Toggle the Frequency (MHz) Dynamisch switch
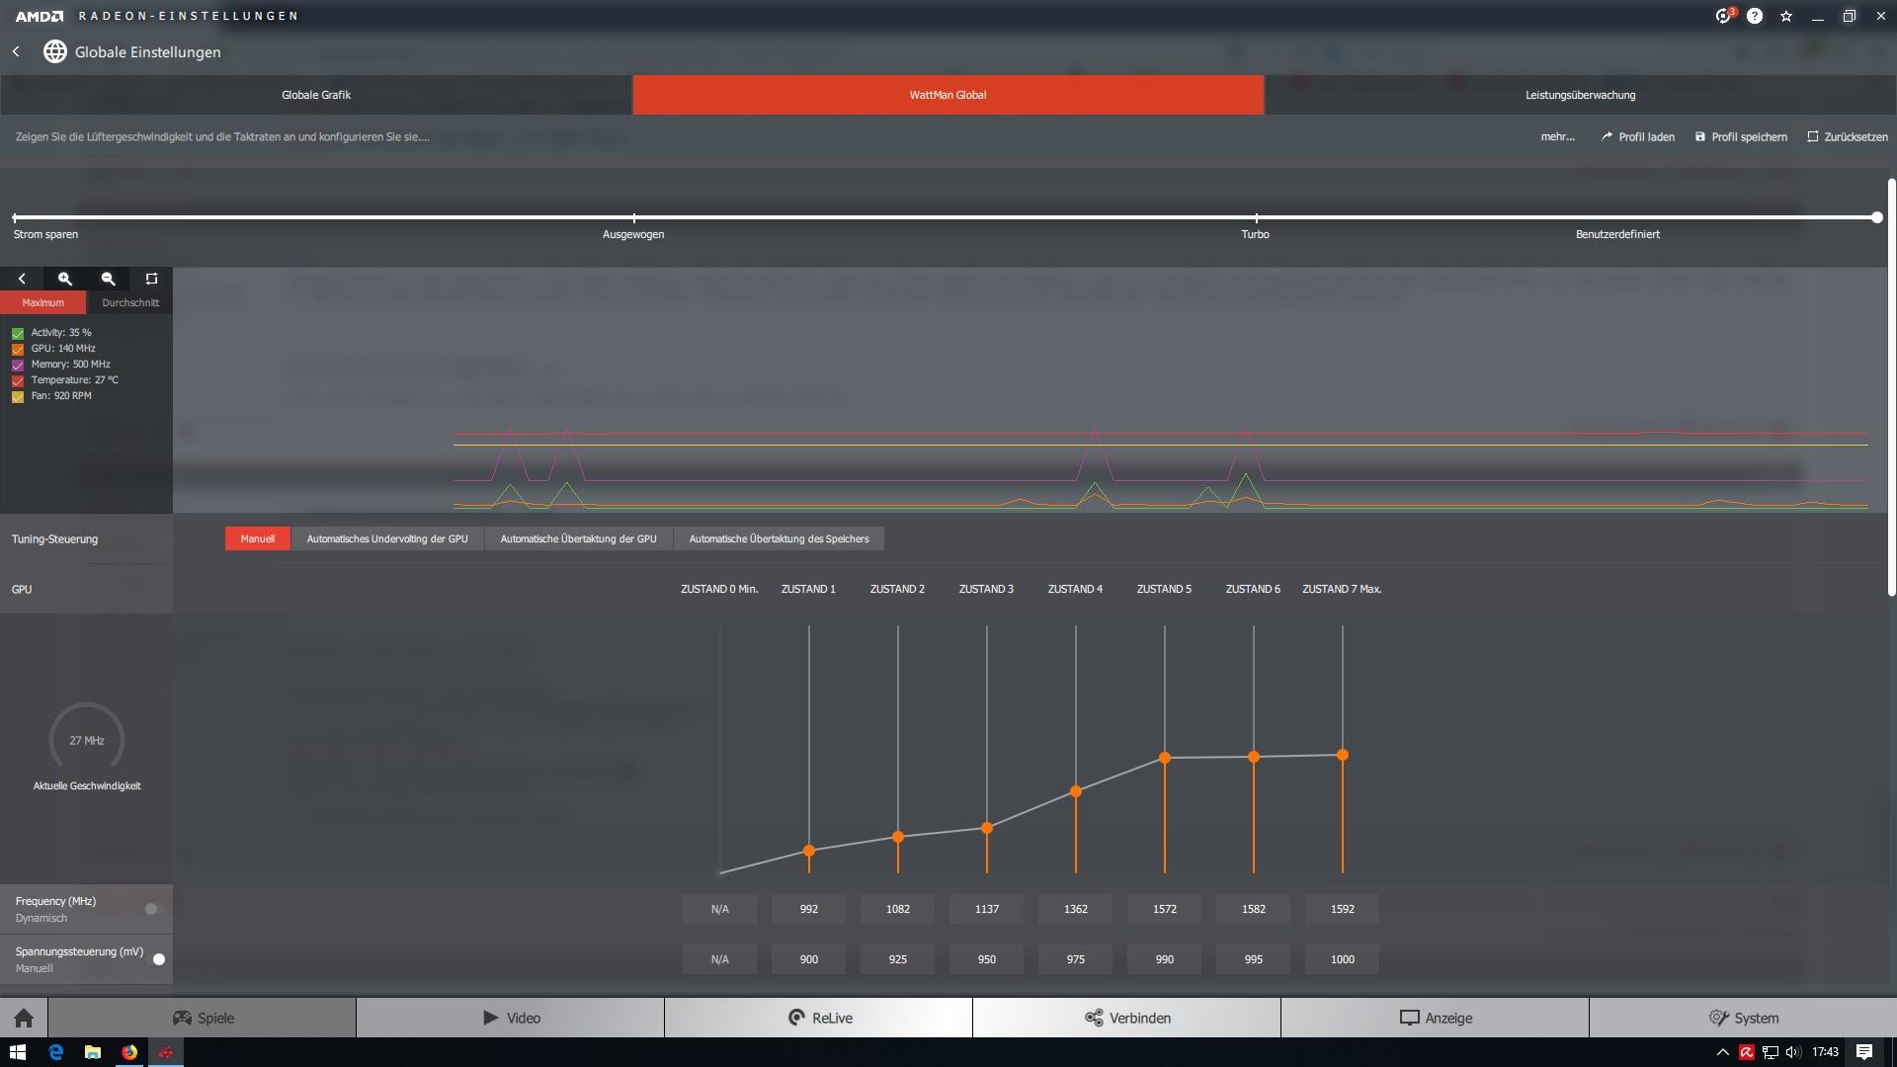 click(x=154, y=909)
